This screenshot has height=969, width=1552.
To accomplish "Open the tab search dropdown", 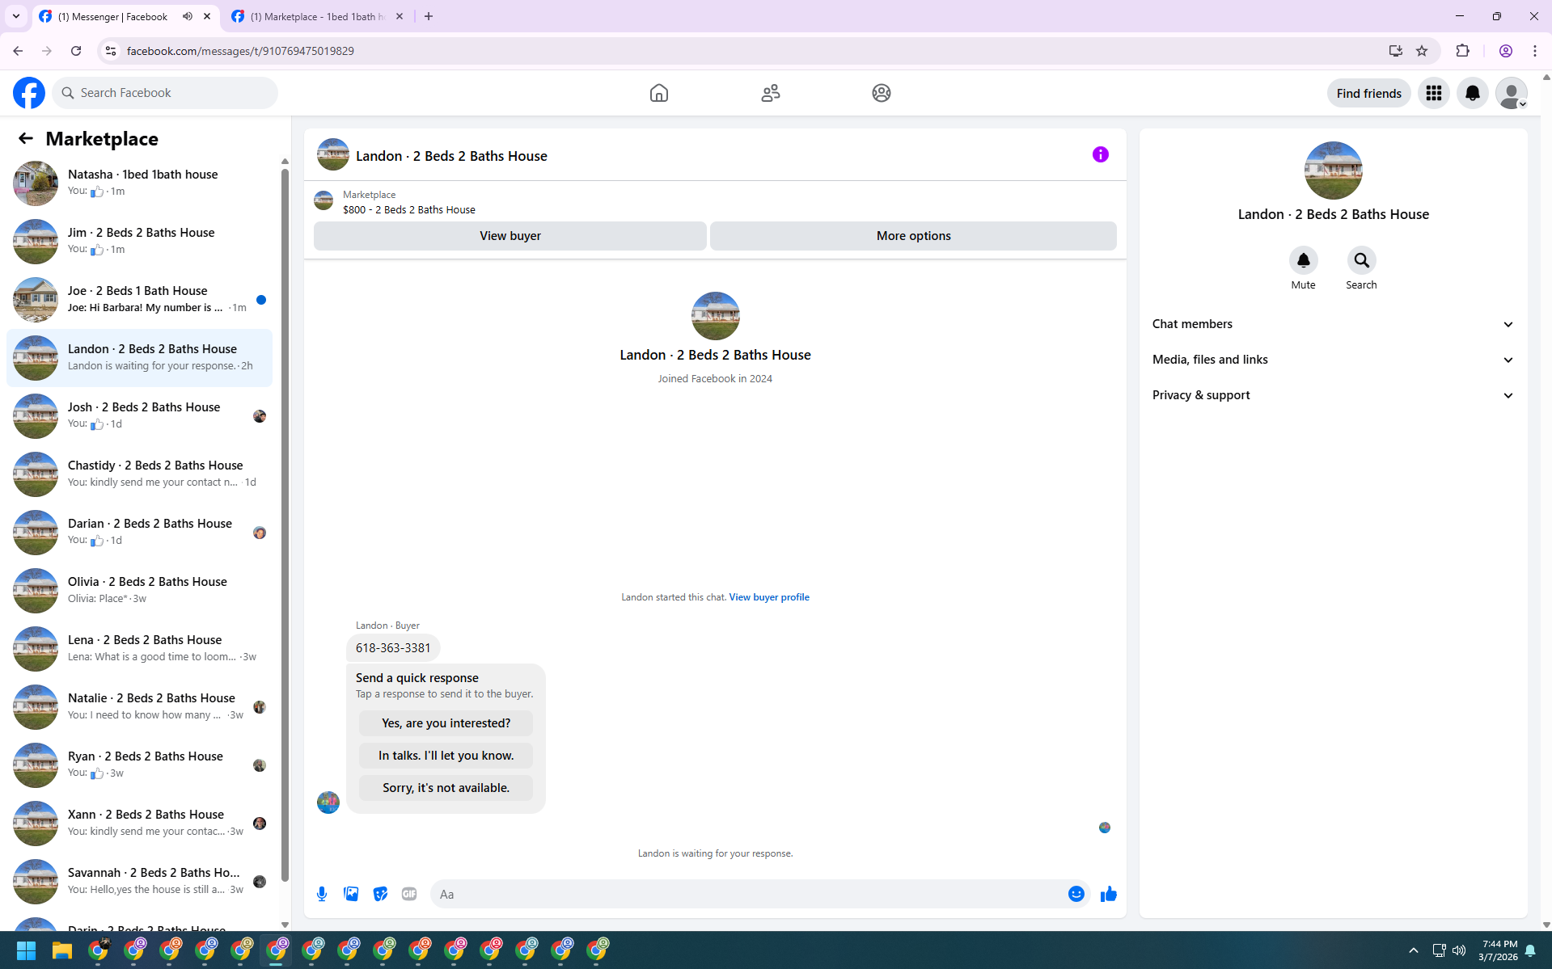I will (x=16, y=16).
